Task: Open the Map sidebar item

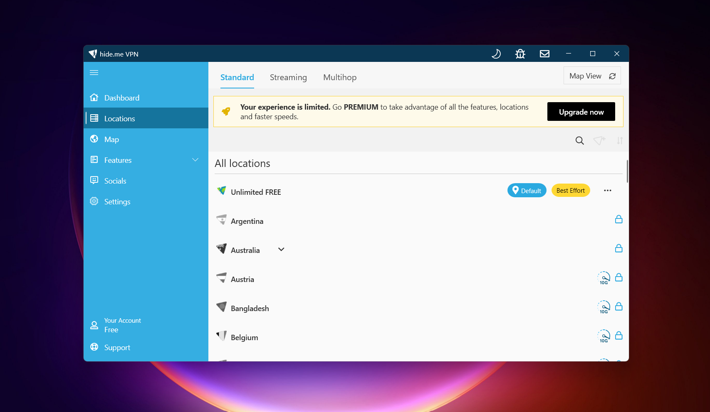Action: click(x=146, y=139)
